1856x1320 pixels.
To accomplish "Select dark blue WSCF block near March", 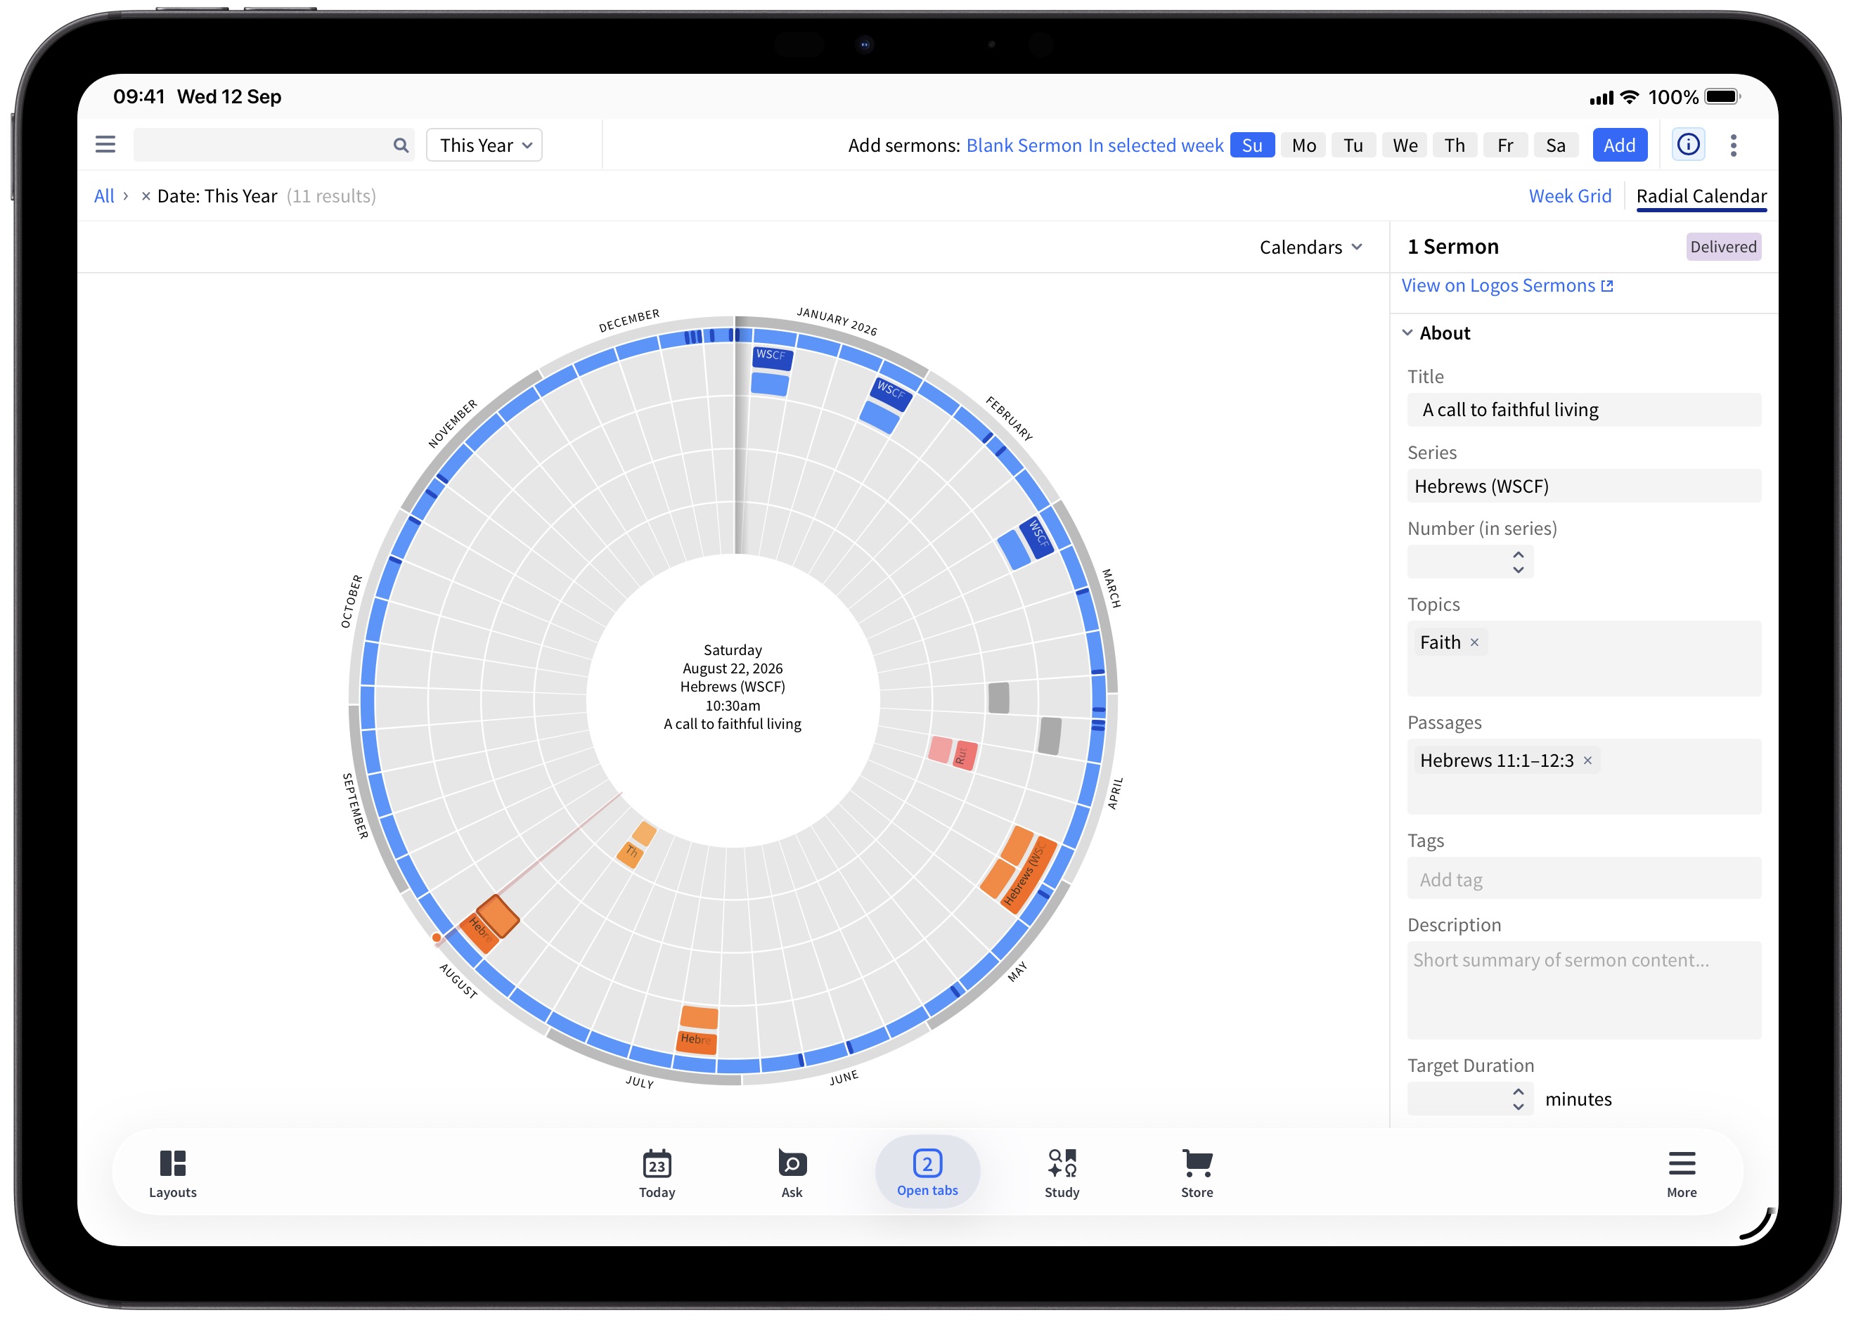I will (x=1038, y=536).
